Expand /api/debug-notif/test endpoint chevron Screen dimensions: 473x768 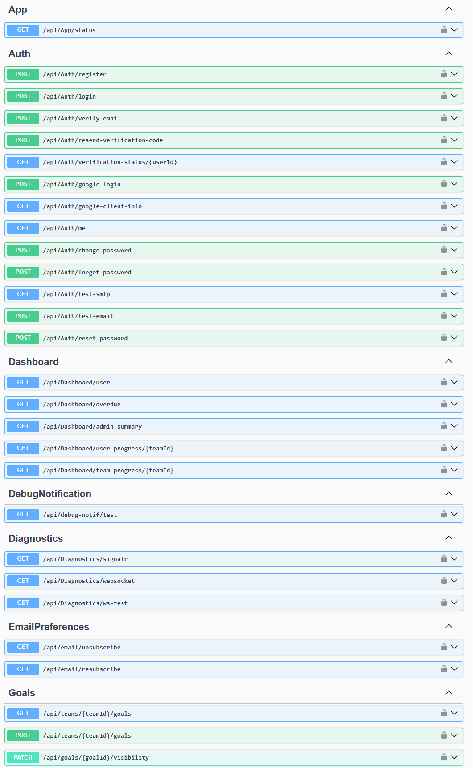click(454, 514)
